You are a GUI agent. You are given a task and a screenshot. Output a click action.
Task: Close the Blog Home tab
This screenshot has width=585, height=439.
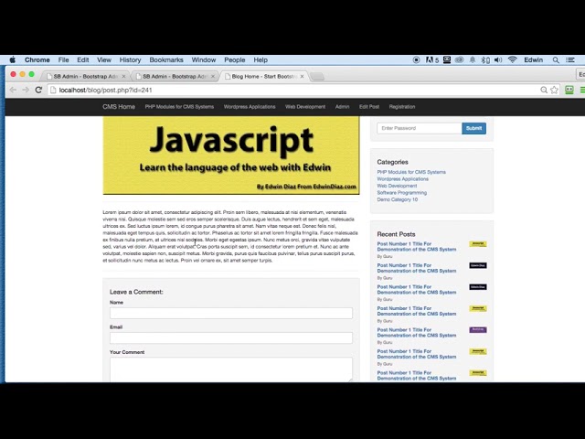pyautogui.click(x=302, y=76)
